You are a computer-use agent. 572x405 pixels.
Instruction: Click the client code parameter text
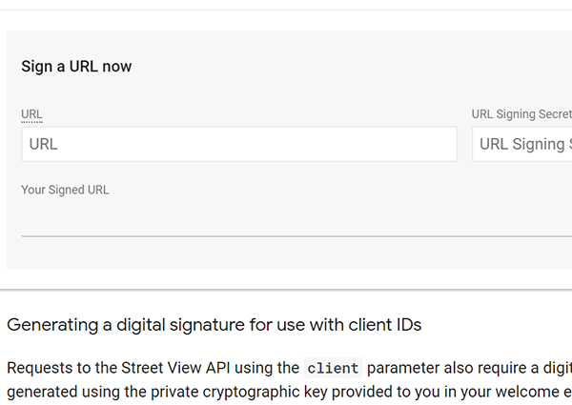pos(334,368)
